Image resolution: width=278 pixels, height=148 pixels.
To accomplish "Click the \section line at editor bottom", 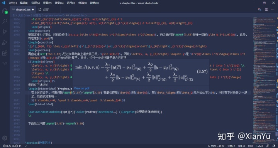I will coord(38,142).
